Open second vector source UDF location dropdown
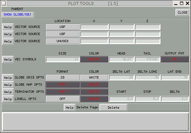Image resolution: width=191 pixels, height=133 pixels. tap(63, 34)
